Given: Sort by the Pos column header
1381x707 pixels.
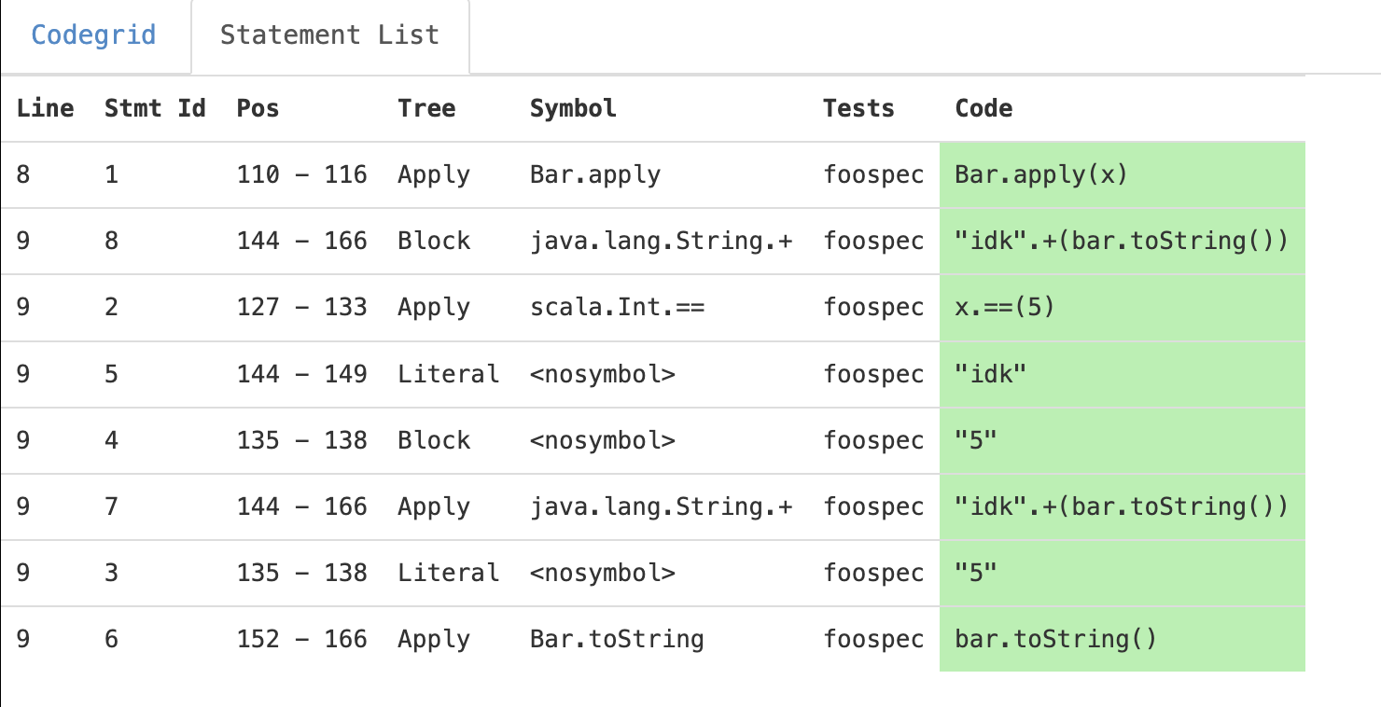Looking at the screenshot, I should (x=258, y=108).
